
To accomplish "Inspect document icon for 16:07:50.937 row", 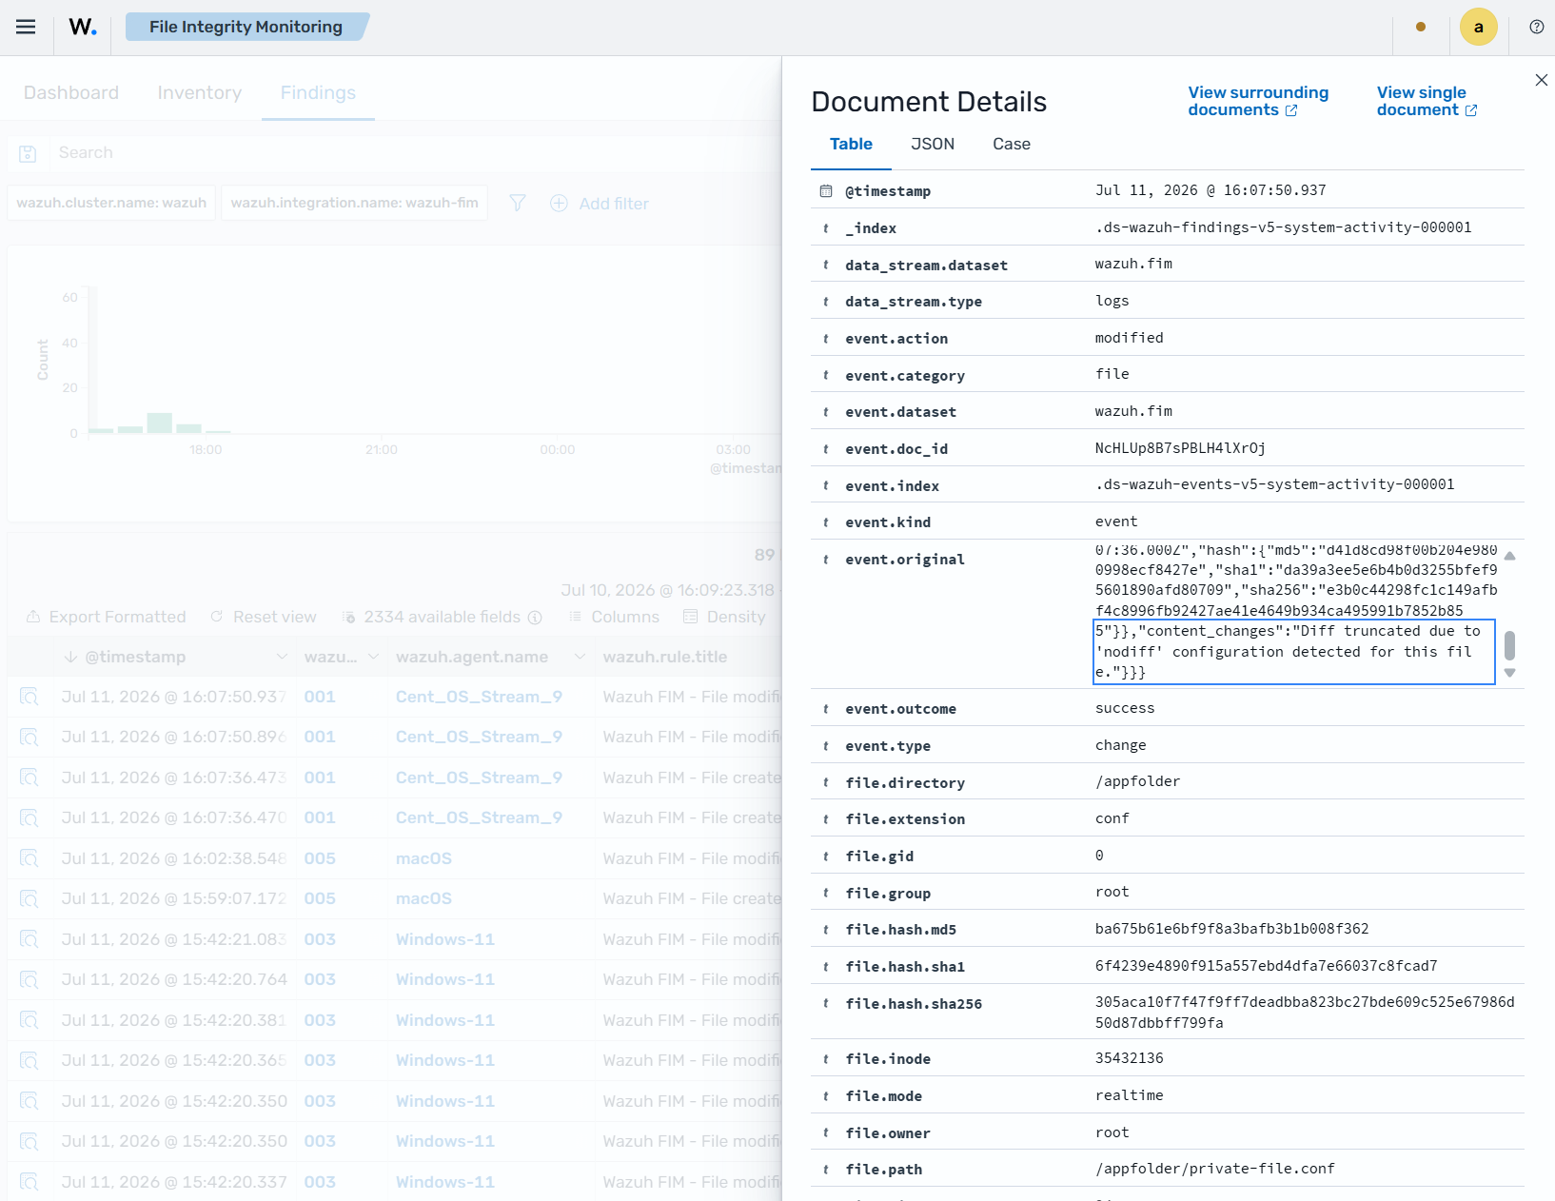I will (x=30, y=697).
